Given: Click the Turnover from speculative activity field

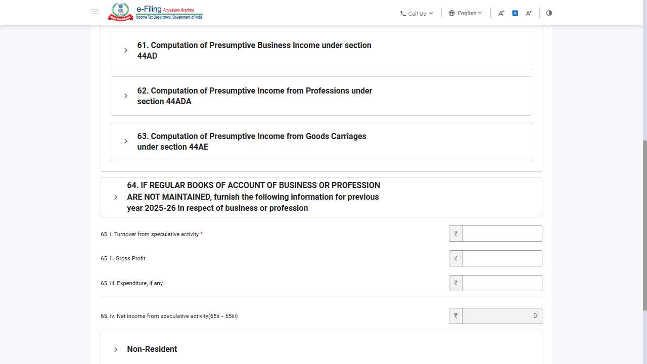Looking at the screenshot, I should click(x=502, y=234).
